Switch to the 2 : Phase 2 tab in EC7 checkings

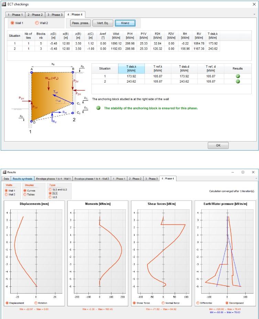click(x=35, y=15)
